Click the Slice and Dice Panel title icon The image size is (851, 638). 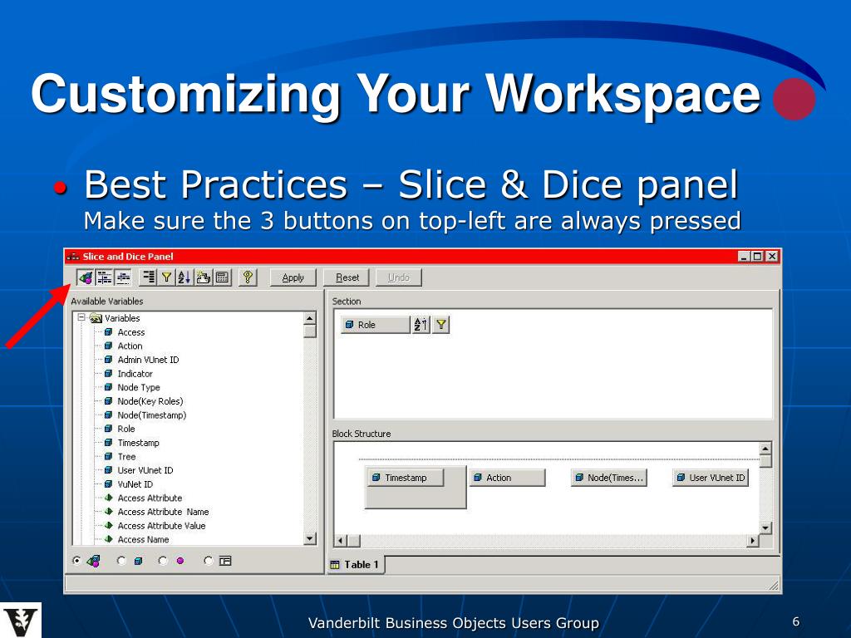[x=73, y=257]
